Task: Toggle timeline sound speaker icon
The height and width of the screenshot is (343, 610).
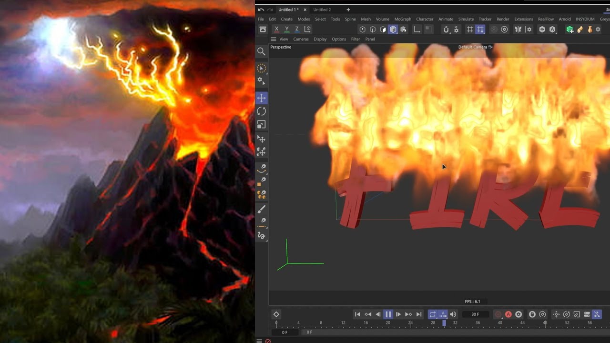Action: point(453,314)
